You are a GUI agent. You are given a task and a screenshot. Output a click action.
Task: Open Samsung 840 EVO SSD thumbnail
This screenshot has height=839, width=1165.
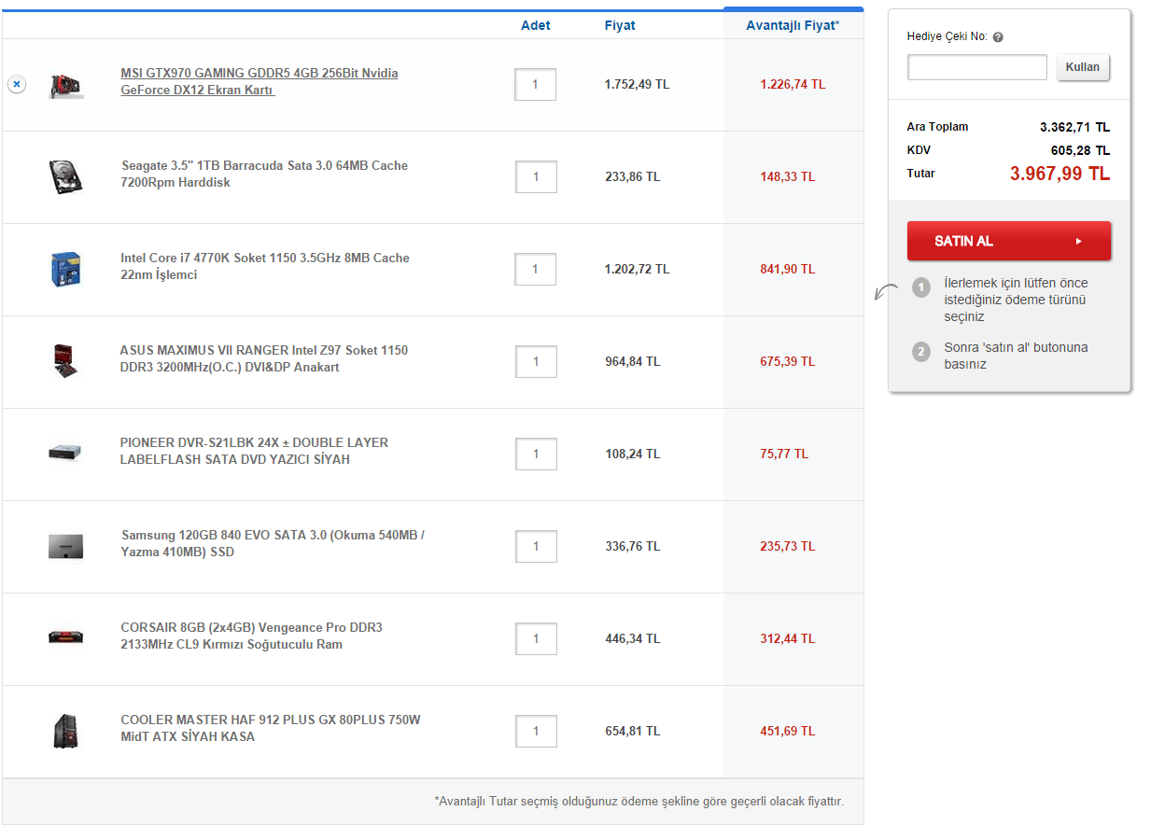point(65,546)
